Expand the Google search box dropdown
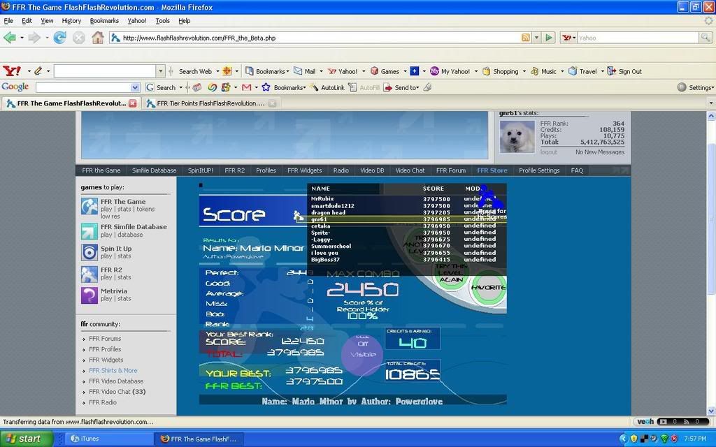 coord(135,87)
